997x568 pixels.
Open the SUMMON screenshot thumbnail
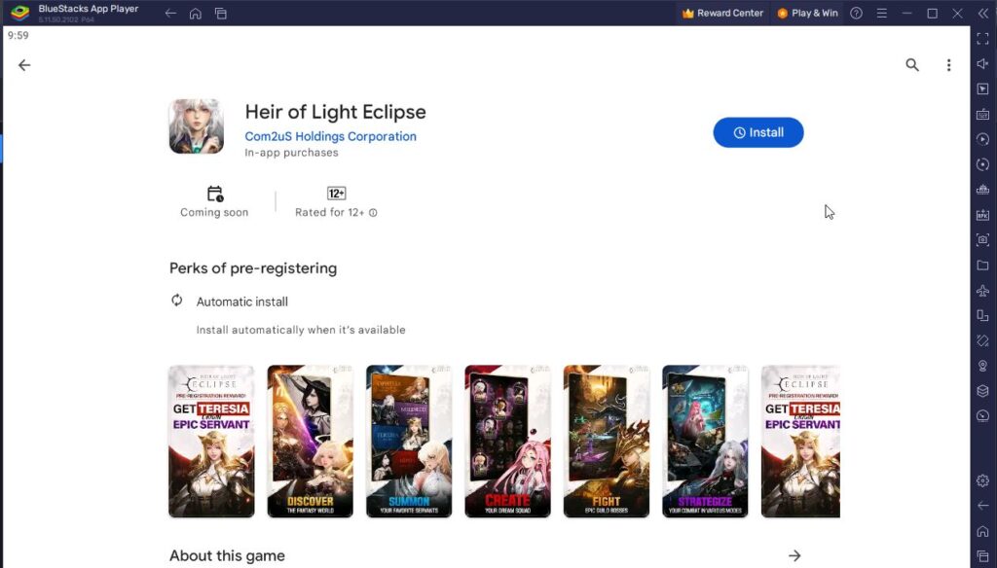[409, 441]
